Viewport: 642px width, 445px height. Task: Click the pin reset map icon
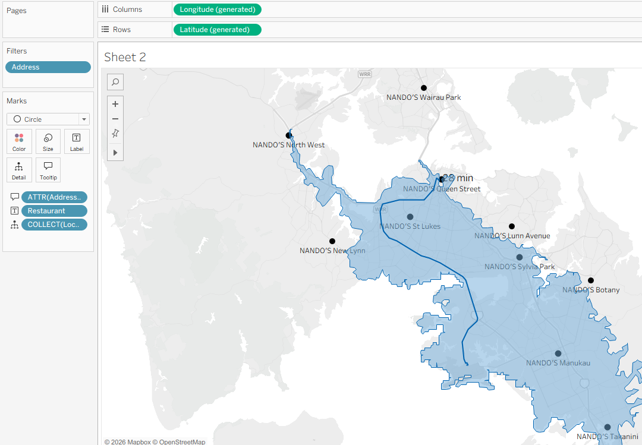pos(115,134)
